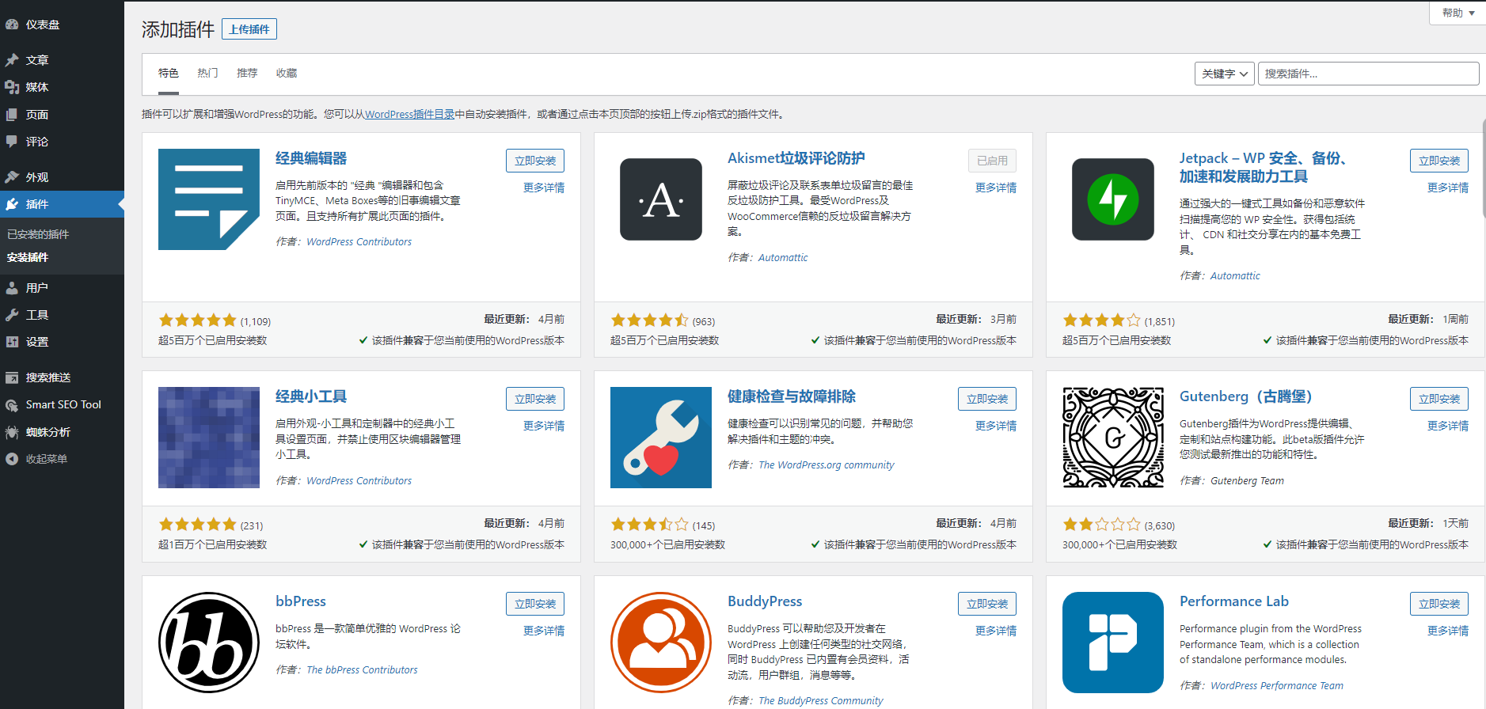Image resolution: width=1486 pixels, height=709 pixels.
Task: Click the 搜索插件 search input field
Action: point(1368,74)
